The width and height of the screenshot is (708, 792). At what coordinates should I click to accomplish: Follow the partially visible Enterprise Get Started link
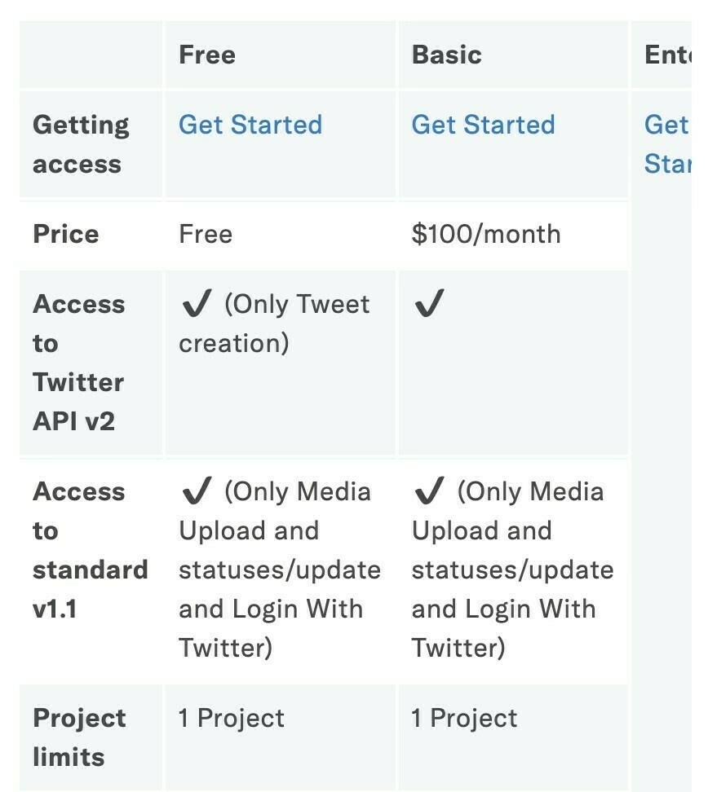click(x=667, y=144)
